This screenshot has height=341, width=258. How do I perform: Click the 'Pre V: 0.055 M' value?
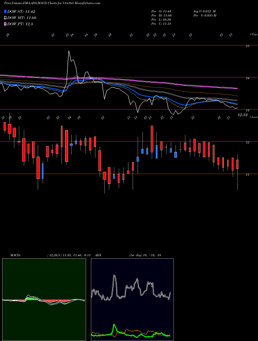tap(204, 15)
